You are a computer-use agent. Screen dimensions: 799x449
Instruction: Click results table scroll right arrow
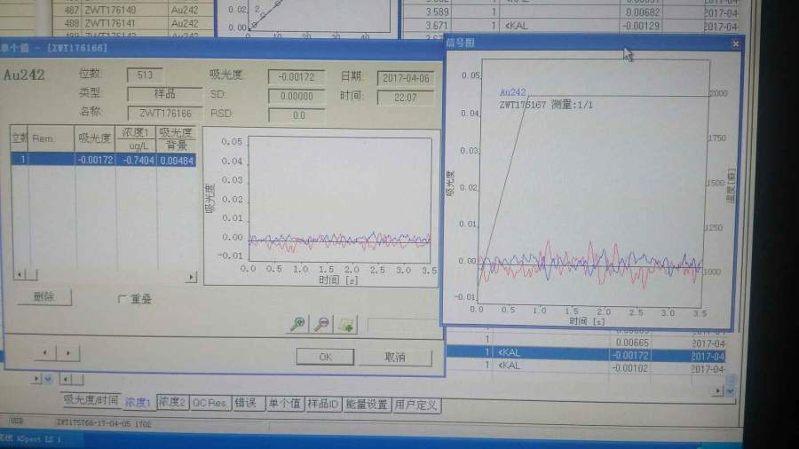point(717,390)
